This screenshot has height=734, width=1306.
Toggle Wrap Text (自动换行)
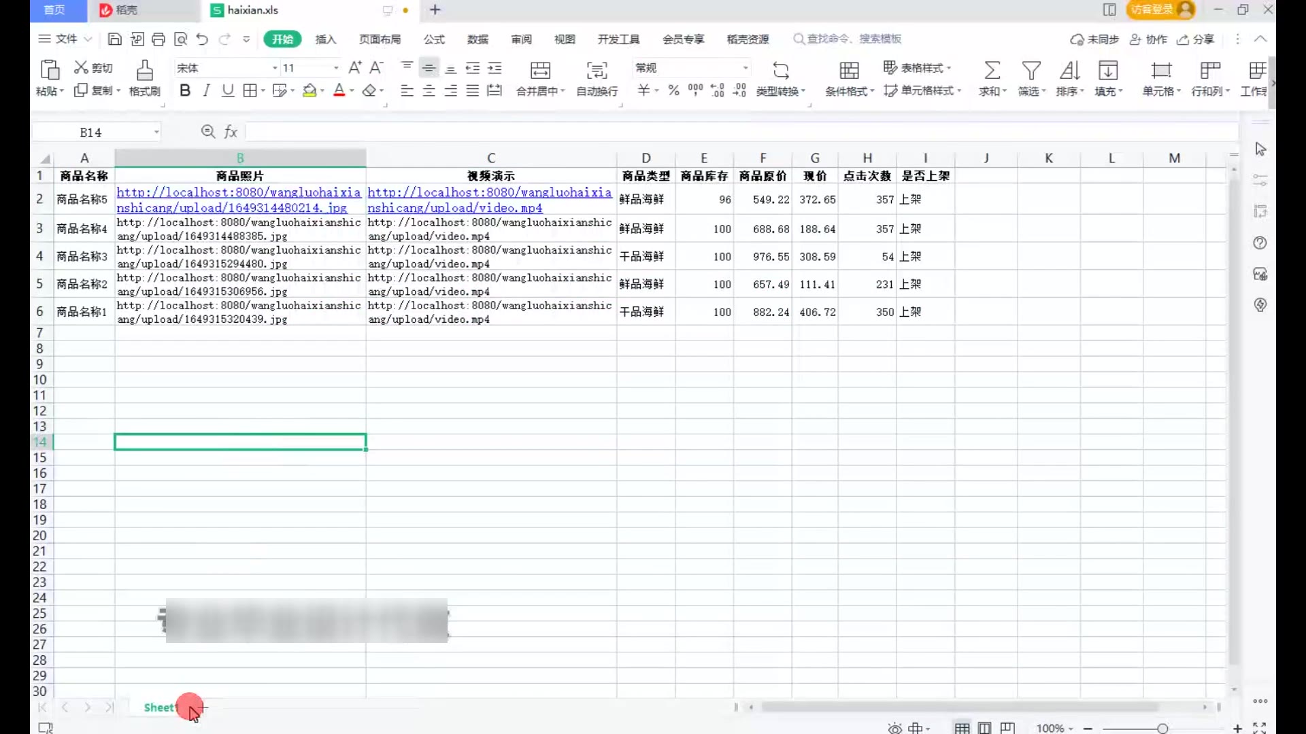pos(597,70)
